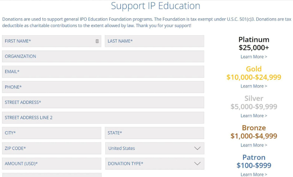Select the Organization text field
293x177 pixels.
click(x=103, y=56)
